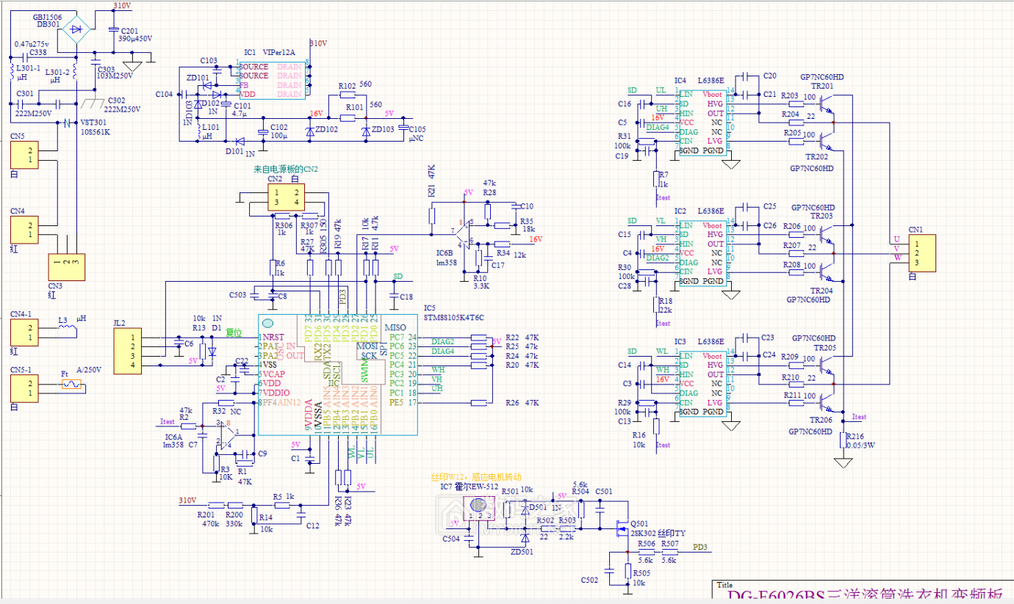Select the CN1 U V W motor connector

pyautogui.click(x=922, y=253)
